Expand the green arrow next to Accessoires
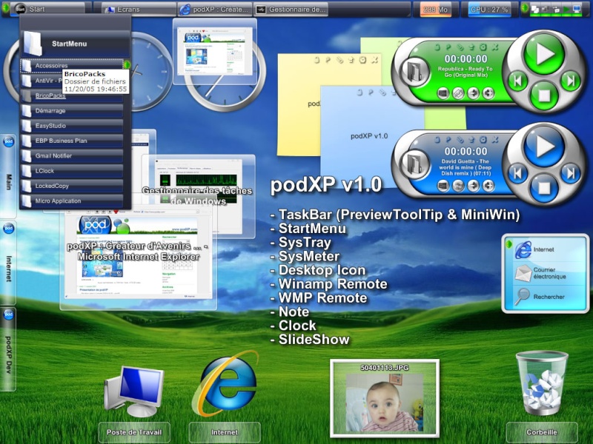Screen dimensions: 593x444 tap(127, 65)
